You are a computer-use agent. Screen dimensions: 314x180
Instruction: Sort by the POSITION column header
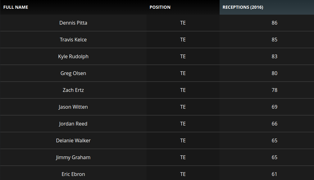coord(160,7)
